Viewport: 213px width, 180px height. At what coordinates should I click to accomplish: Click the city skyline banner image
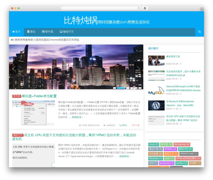(76, 67)
